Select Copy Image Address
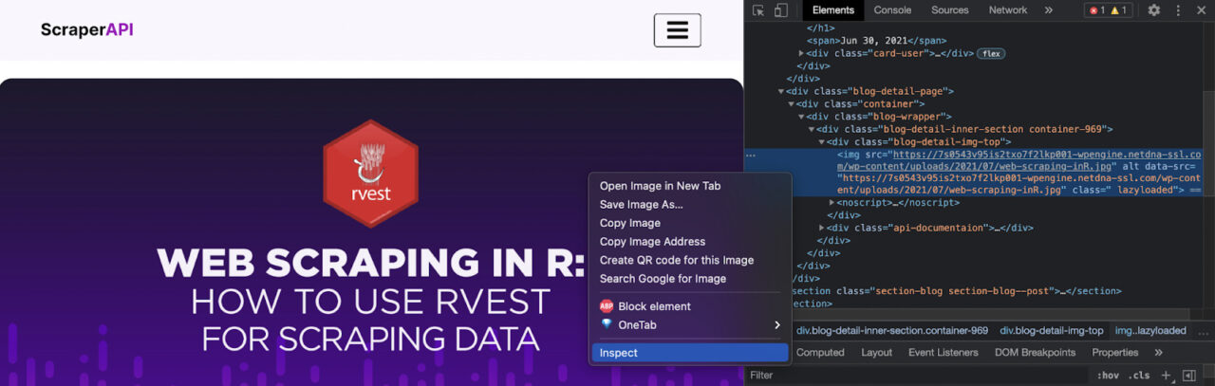The width and height of the screenshot is (1215, 386). 652,242
